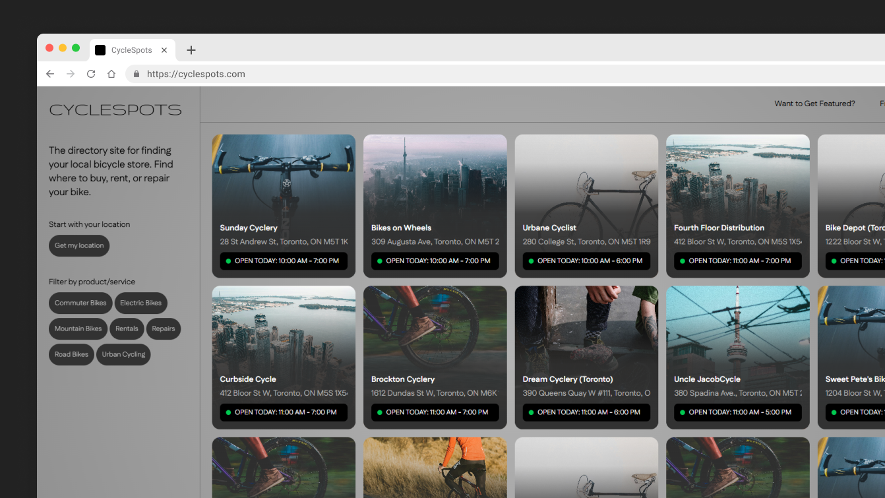This screenshot has width=885, height=498.
Task: Open a new tab with the plus icon
Action: click(191, 50)
